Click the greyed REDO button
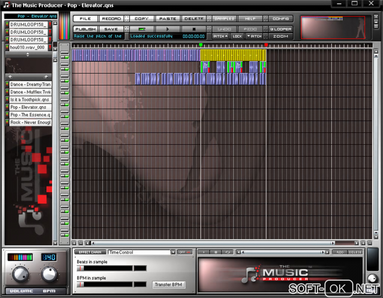Screen dimensions: 383x298 click(250, 29)
